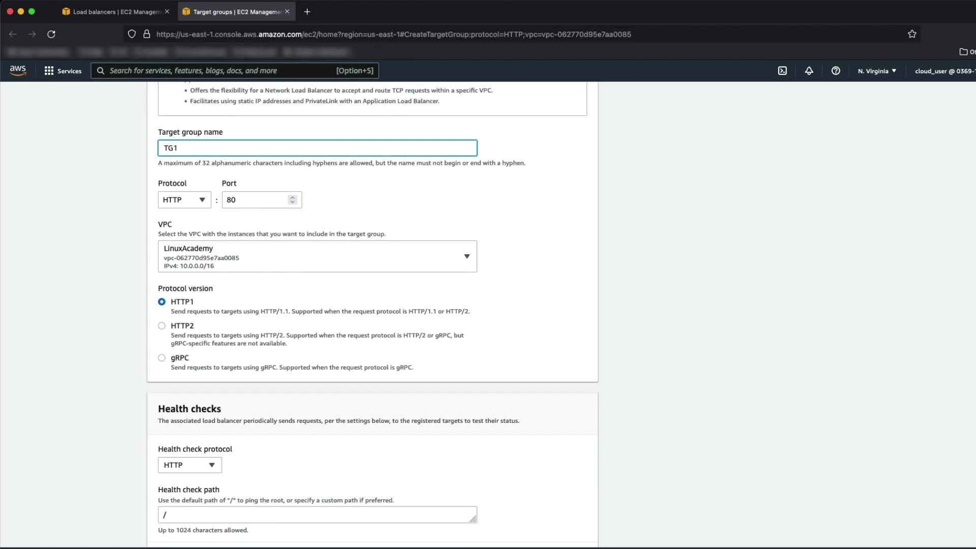Open Health check protocol dropdown
Image resolution: width=976 pixels, height=549 pixels.
tap(190, 465)
